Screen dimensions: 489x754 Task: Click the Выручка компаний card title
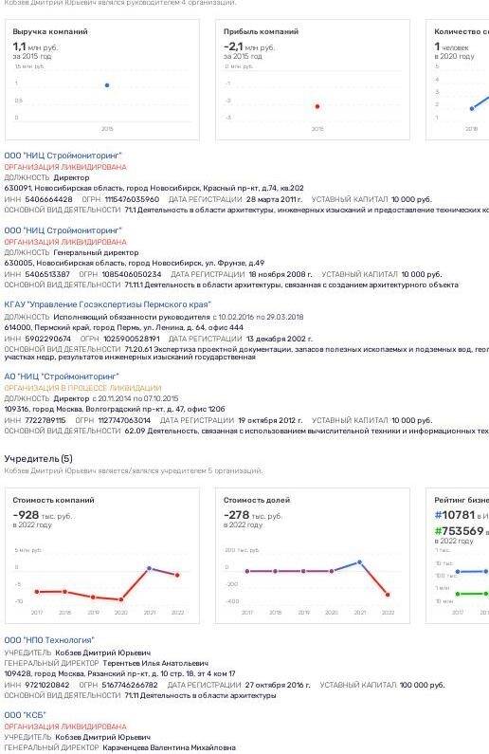tap(50, 31)
